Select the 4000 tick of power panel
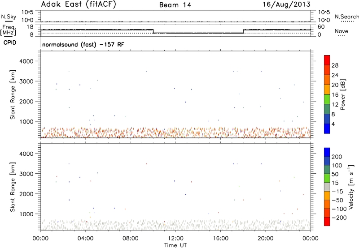359x248 pixels. 26,61
